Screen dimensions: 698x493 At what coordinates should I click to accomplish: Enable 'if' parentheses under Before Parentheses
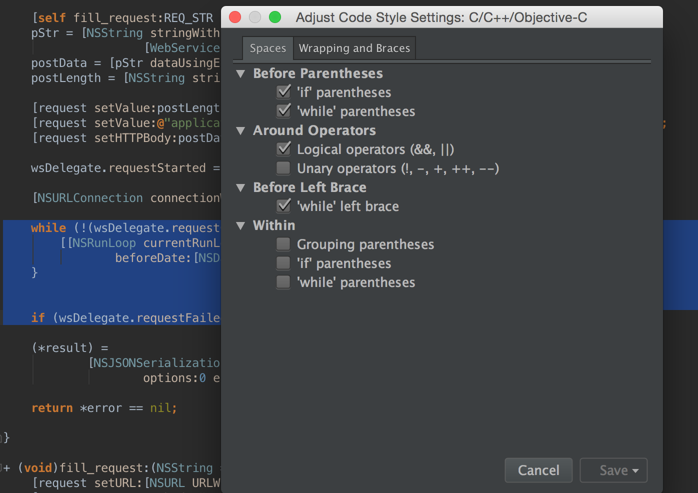click(x=283, y=92)
